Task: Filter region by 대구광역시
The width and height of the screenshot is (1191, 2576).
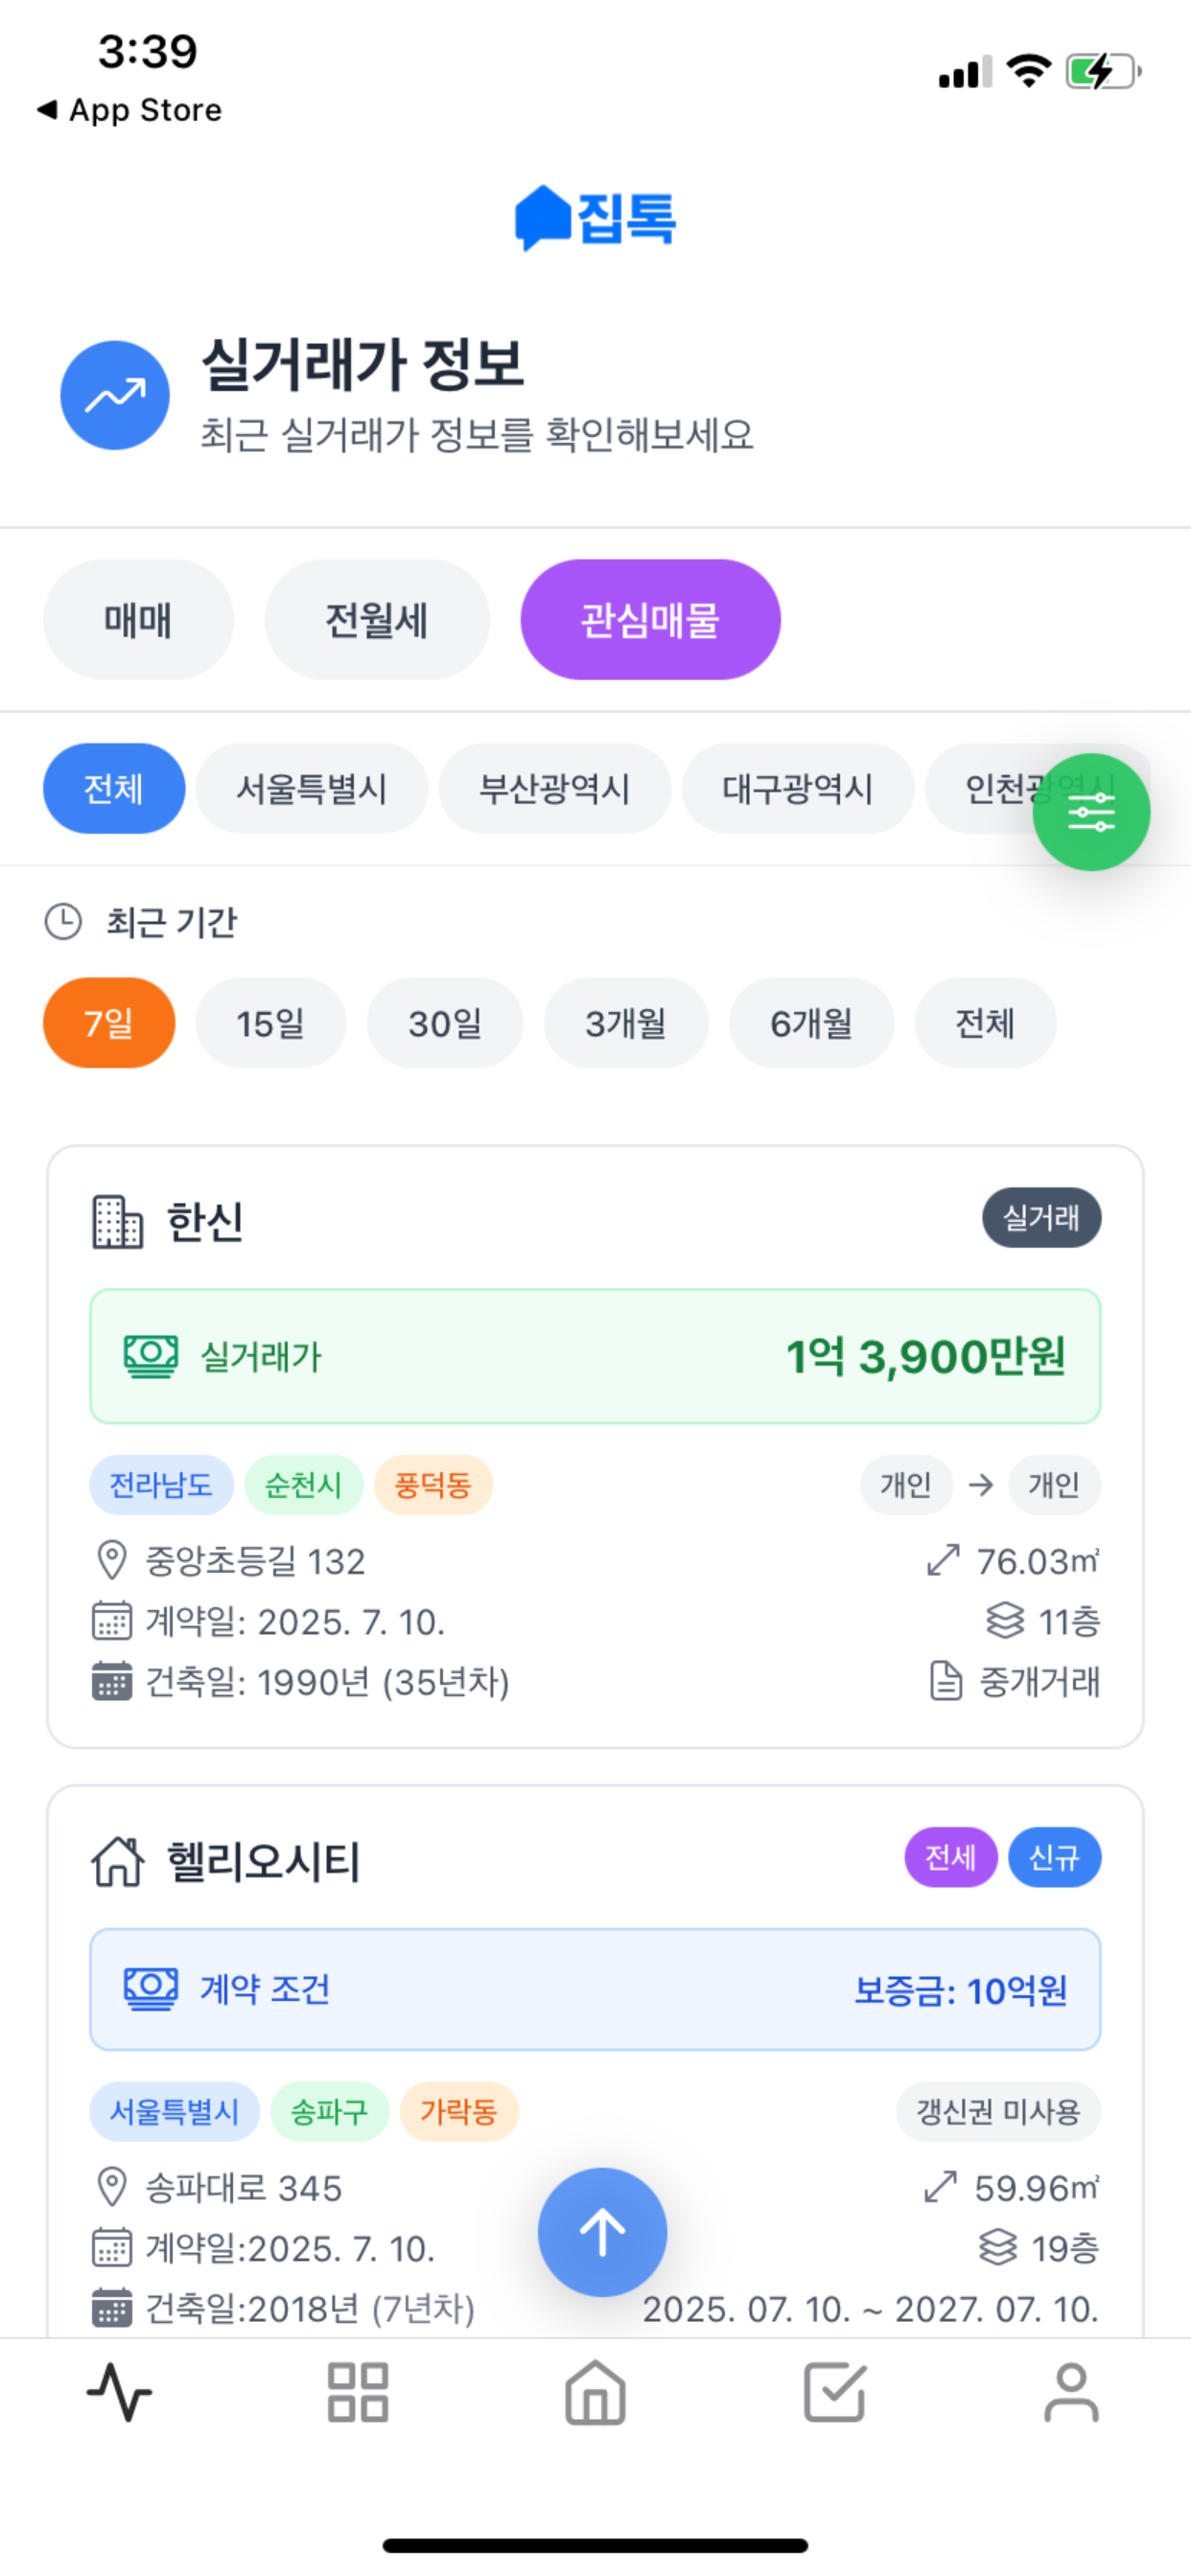Action: coord(798,788)
